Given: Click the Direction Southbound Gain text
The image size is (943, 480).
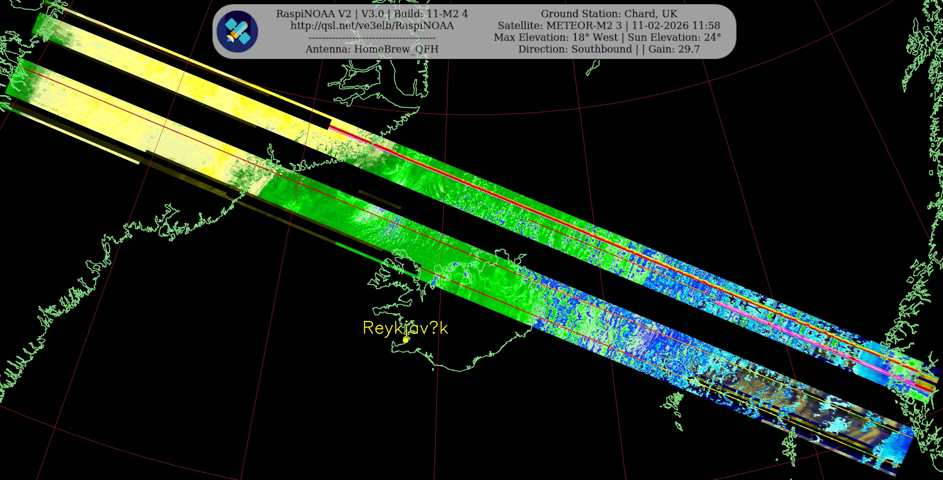Looking at the screenshot, I should (609, 49).
